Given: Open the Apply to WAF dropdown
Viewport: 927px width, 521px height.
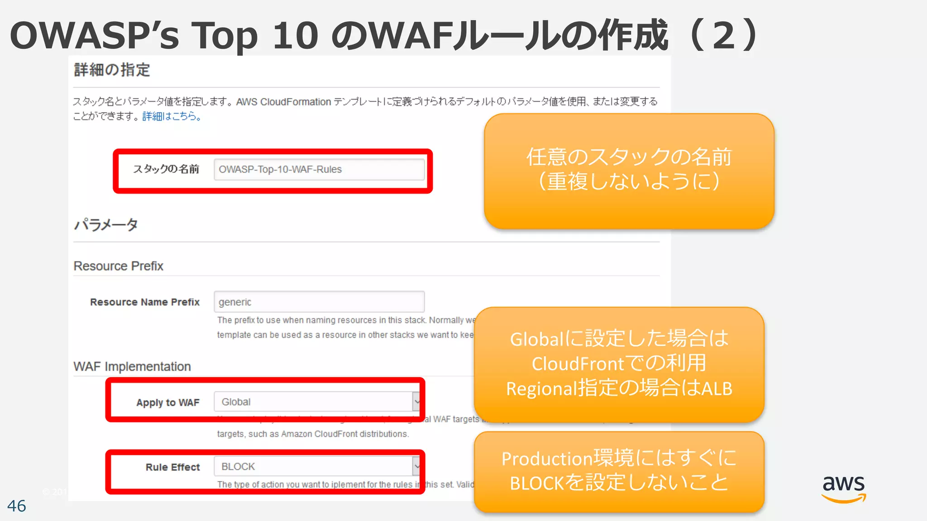Looking at the screenshot, I should tap(316, 402).
